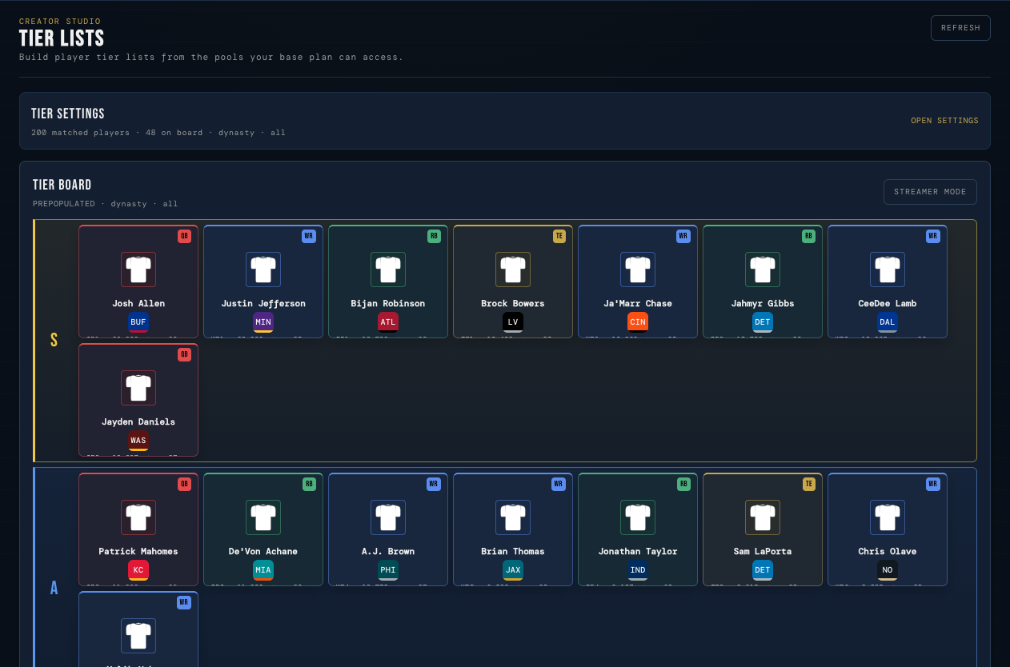Click the Bijan Robinson name text
The width and height of the screenshot is (1010, 667).
[x=388, y=303]
